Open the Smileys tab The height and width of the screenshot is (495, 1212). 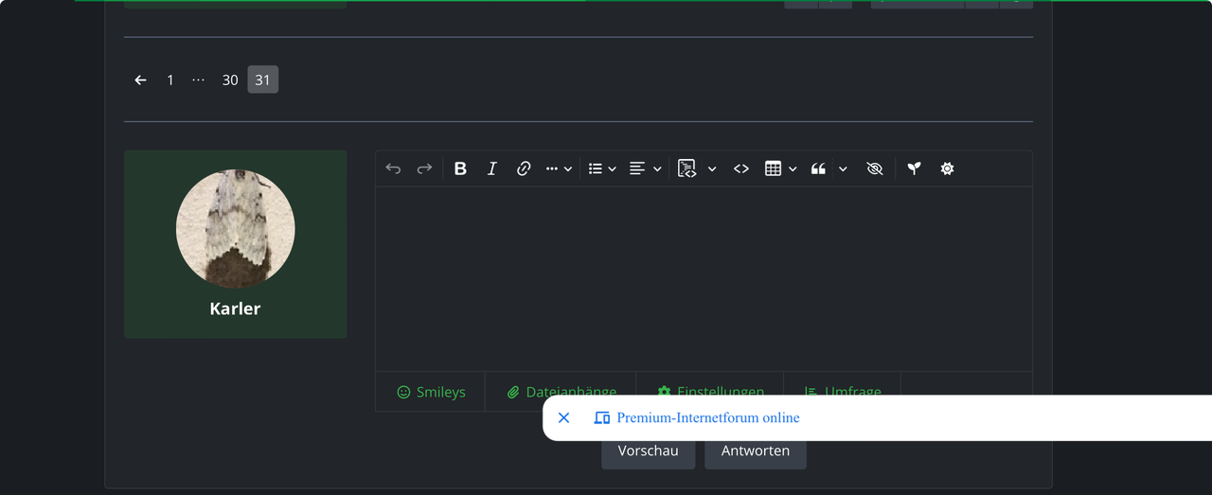tap(431, 392)
